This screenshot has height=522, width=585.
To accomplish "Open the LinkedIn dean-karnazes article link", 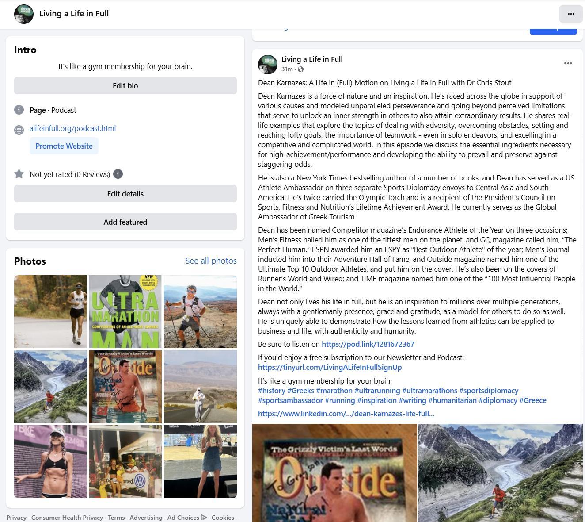I will click(x=346, y=414).
